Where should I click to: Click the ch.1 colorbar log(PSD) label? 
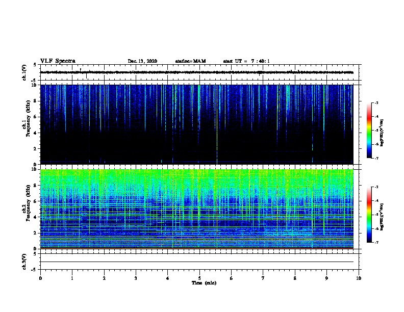click(x=382, y=133)
